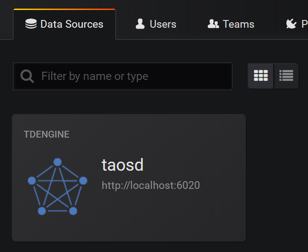The width and height of the screenshot is (308, 252).
Task: Click the placeholder text in the filter box
Action: (95, 76)
